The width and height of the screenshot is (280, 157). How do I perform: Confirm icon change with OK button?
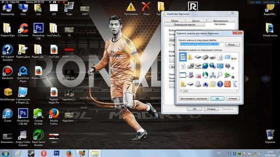pos(217,99)
